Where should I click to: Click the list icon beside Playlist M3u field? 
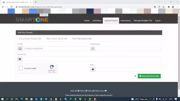point(20,59)
